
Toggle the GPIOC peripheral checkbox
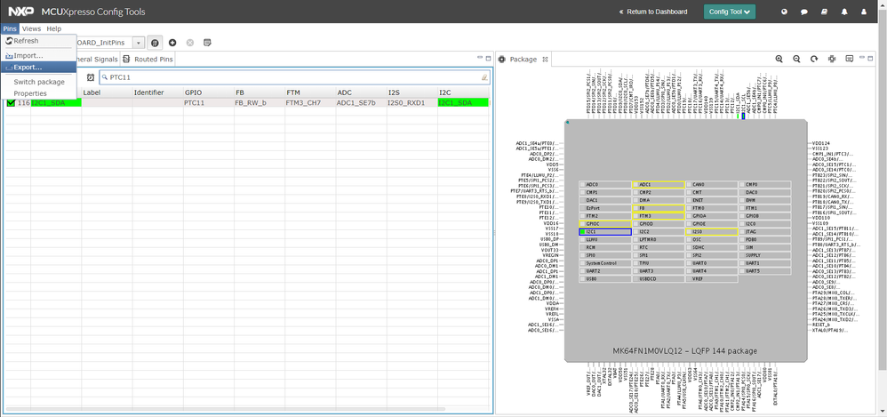click(582, 224)
